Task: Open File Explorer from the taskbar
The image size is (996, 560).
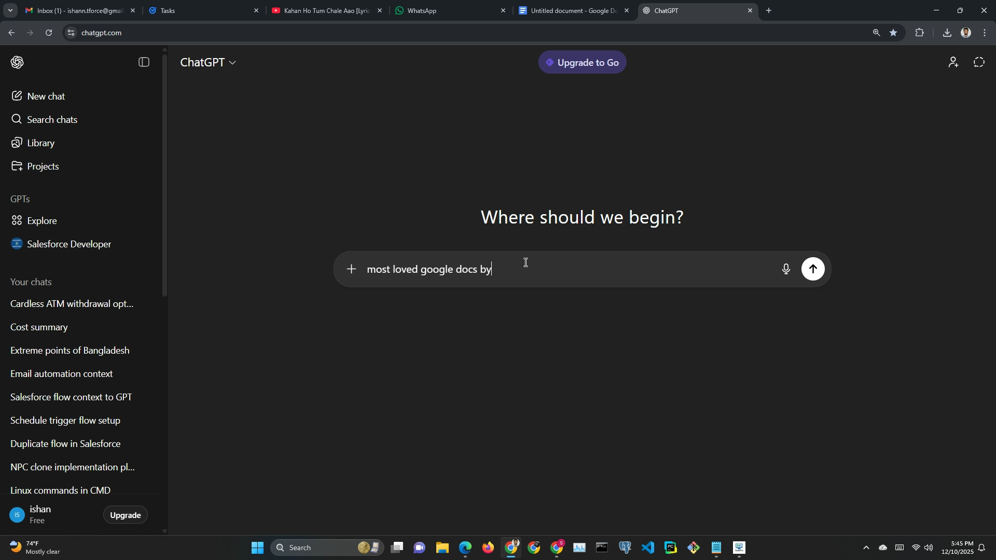Action: [442, 548]
